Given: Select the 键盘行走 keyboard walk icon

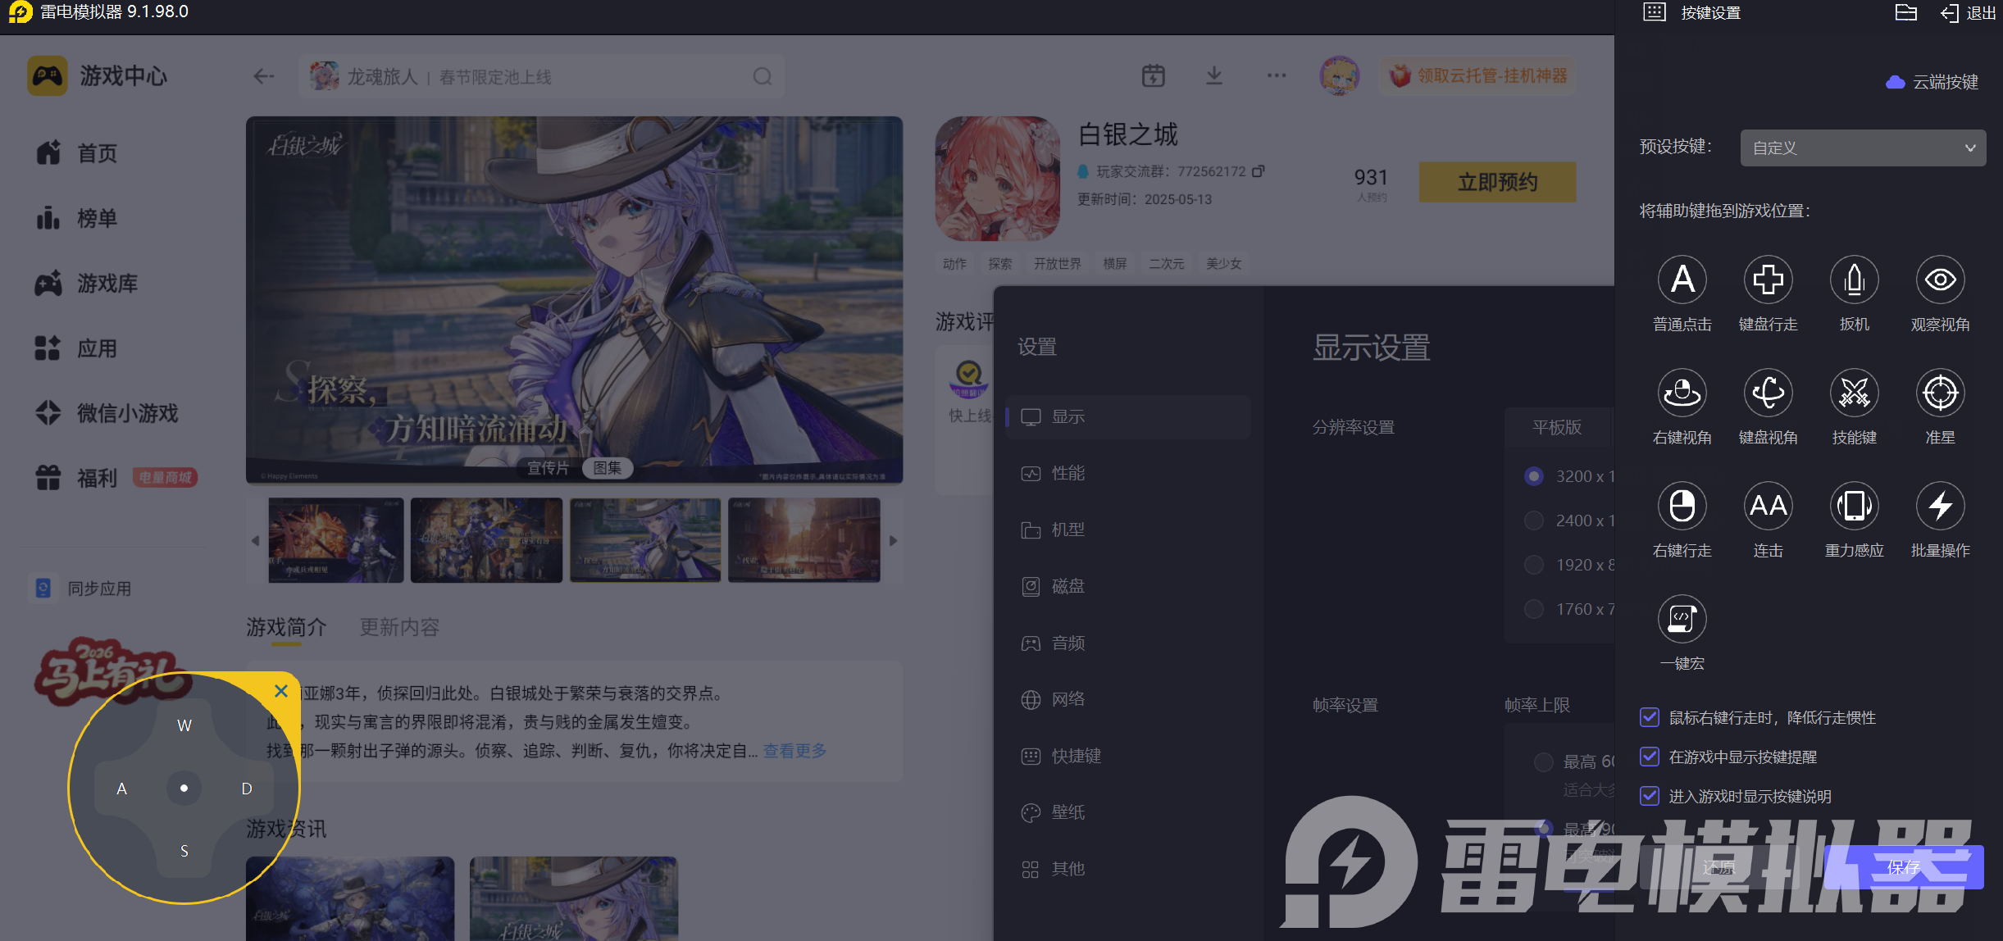Looking at the screenshot, I should tap(1768, 280).
